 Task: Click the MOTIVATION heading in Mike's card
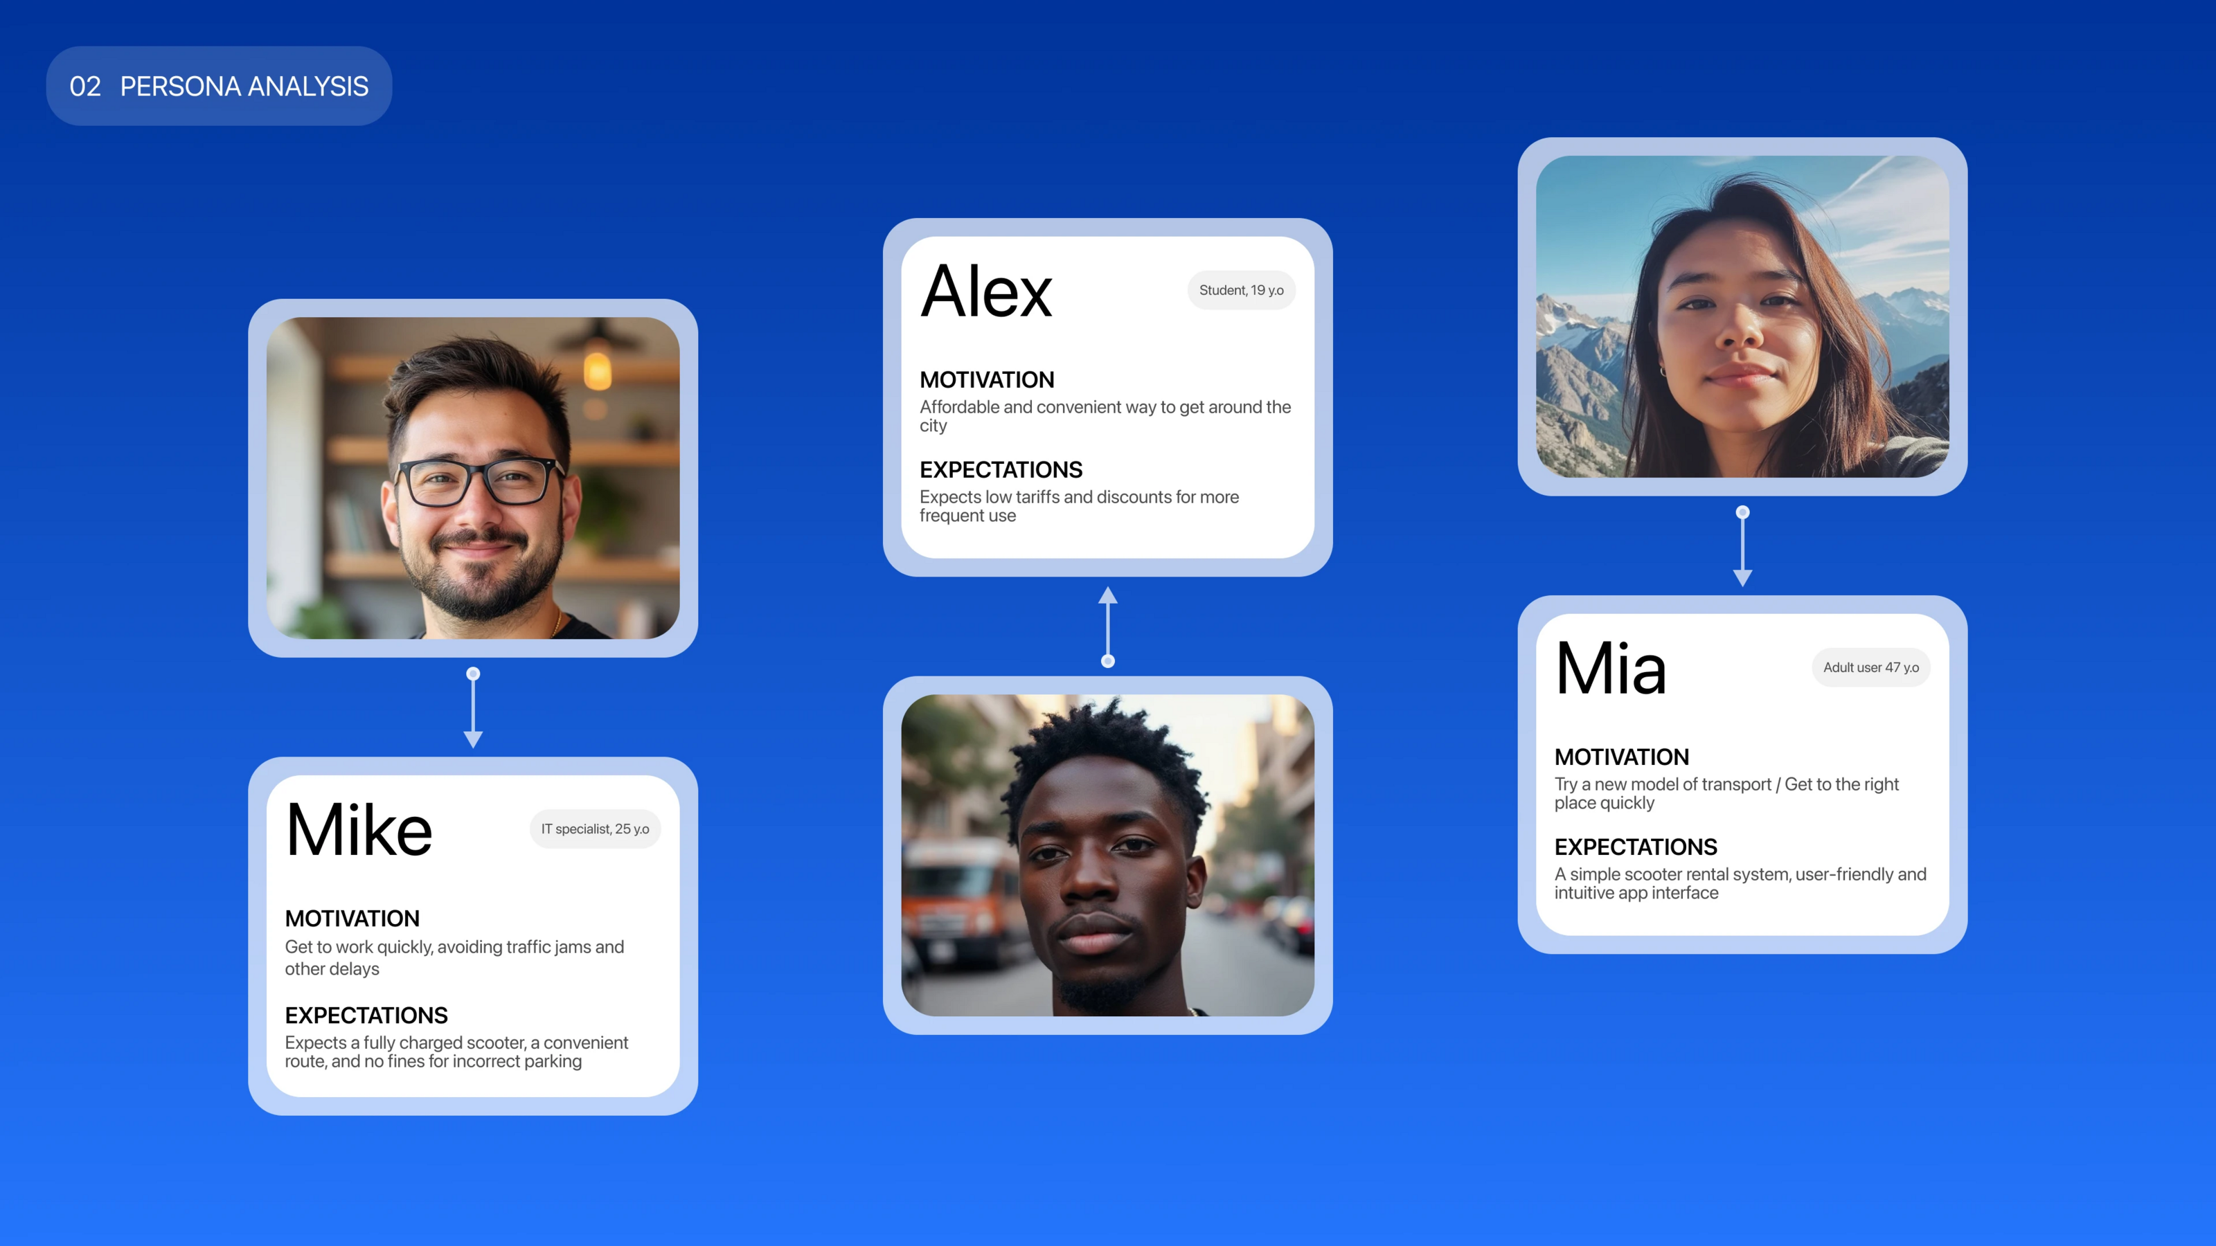[352, 919]
